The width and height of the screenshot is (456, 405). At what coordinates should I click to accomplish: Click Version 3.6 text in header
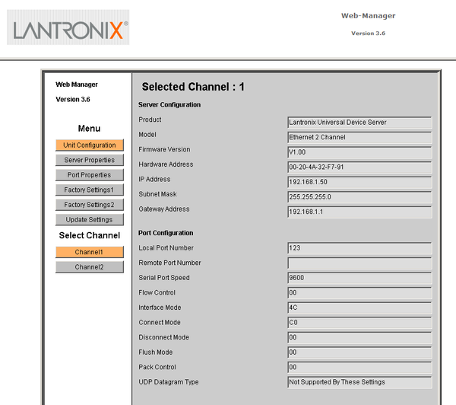pyautogui.click(x=368, y=33)
